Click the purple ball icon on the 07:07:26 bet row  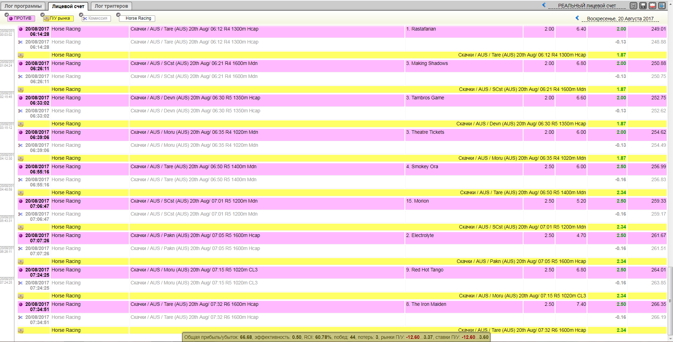coord(21,236)
